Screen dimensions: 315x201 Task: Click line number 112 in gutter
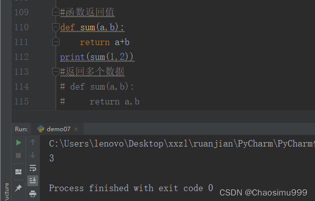tap(21, 57)
